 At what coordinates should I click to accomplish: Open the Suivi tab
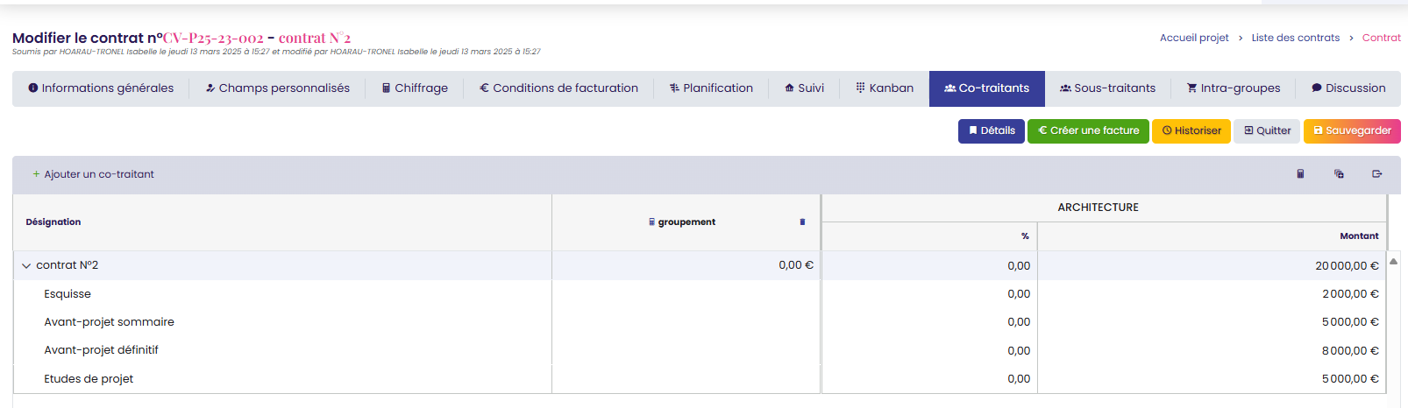[x=804, y=88]
